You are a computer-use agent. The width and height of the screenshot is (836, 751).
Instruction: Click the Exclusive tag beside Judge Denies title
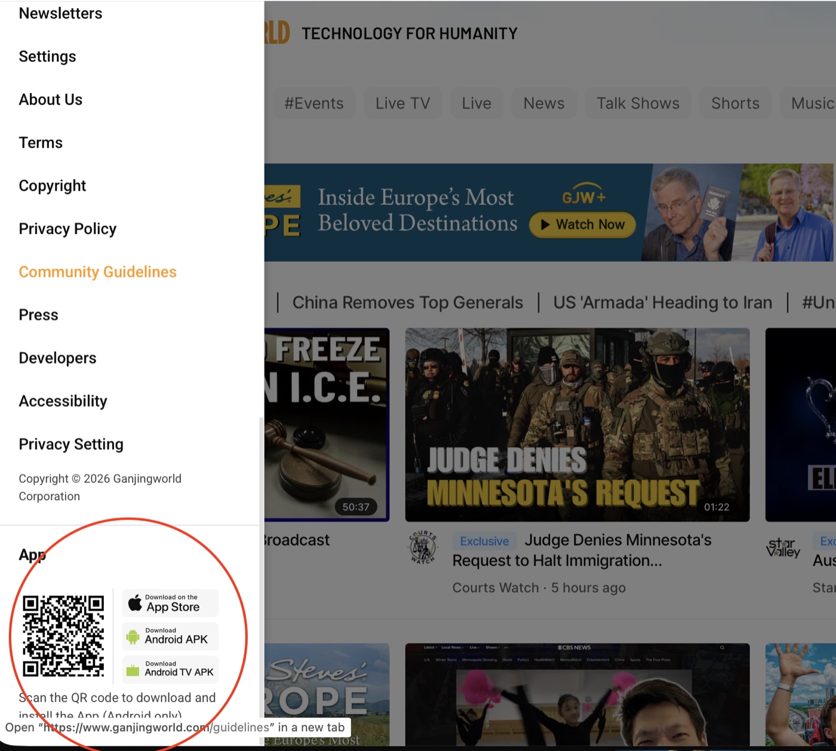[x=484, y=541]
